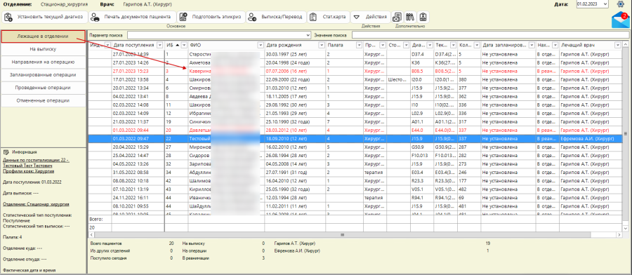Click the Отделение: Стационар_хирургия link

36,204
